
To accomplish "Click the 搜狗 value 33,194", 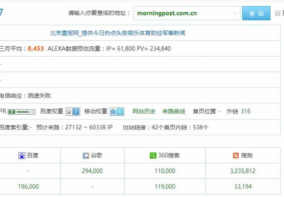I will coord(243,187).
